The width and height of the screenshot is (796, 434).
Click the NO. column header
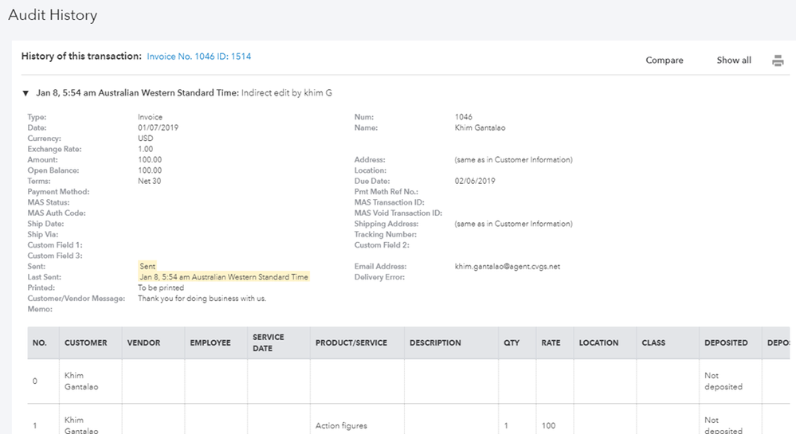[x=40, y=343]
